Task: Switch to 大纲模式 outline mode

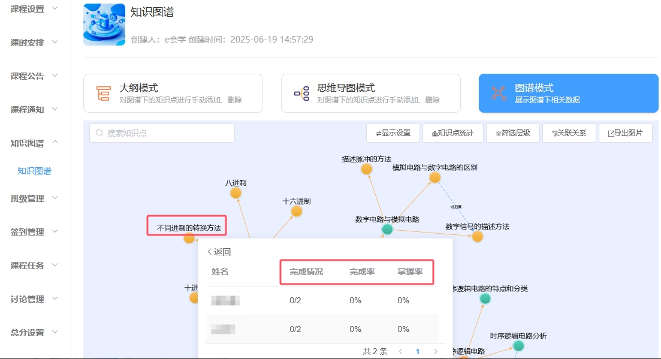Action: [173, 93]
